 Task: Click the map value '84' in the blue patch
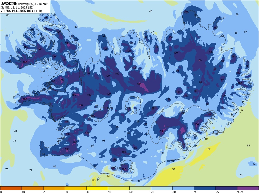point(254,164)
